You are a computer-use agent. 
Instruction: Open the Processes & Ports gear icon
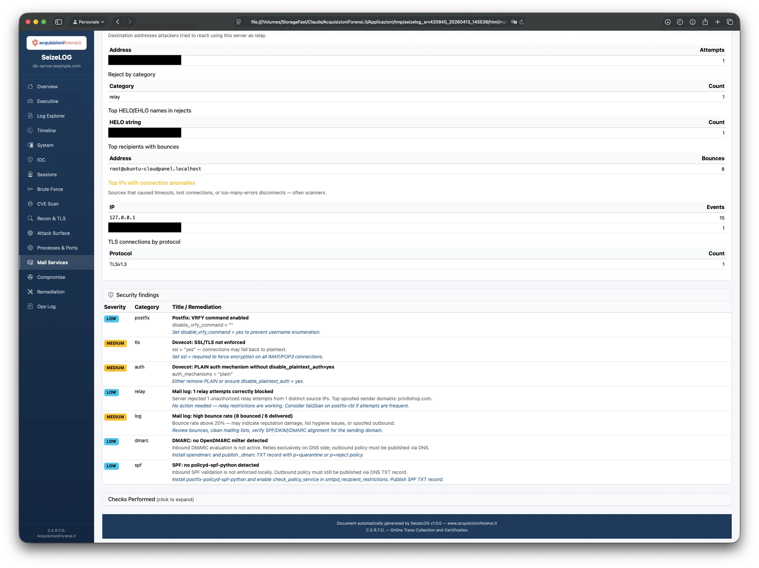click(x=31, y=248)
